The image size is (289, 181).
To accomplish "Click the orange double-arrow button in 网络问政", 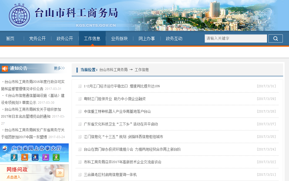I will 60,172.
